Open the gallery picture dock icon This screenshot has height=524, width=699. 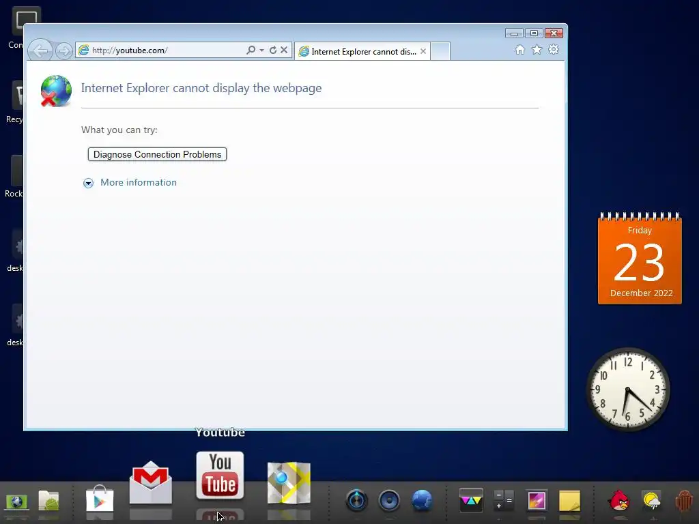pyautogui.click(x=537, y=500)
